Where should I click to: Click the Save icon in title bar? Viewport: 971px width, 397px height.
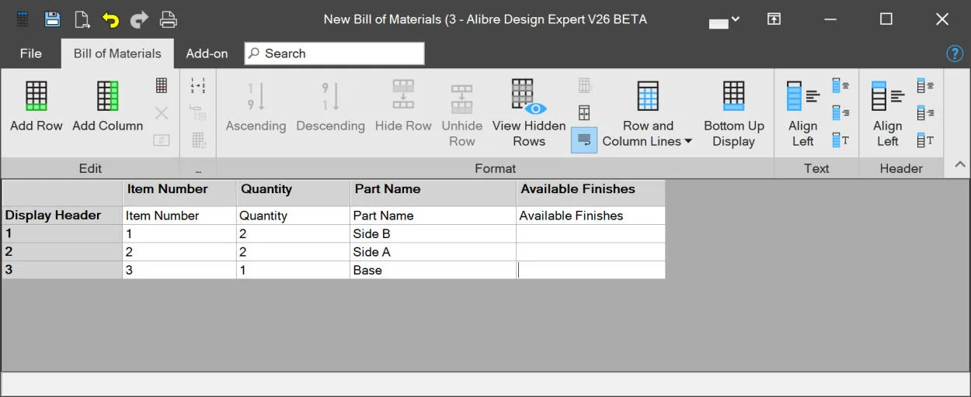pyautogui.click(x=52, y=19)
